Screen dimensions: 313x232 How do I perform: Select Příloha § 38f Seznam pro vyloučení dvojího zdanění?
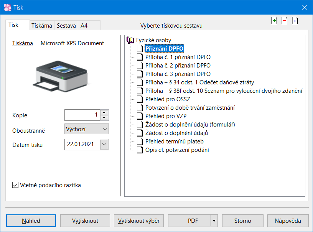click(x=224, y=91)
